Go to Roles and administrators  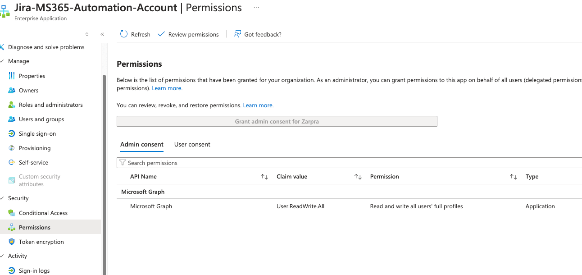coord(50,105)
